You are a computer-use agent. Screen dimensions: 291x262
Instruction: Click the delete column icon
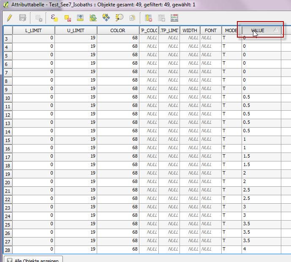point(148,18)
